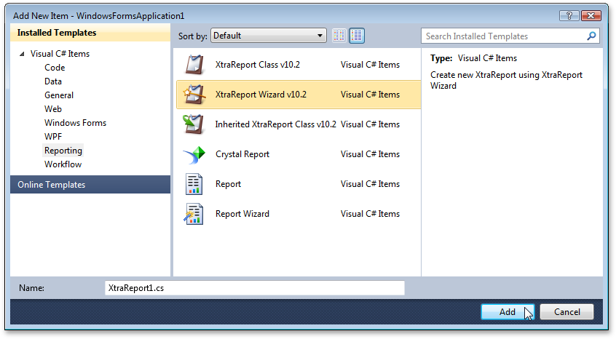Open the Installed Templates section
616x339 pixels.
(x=90, y=33)
